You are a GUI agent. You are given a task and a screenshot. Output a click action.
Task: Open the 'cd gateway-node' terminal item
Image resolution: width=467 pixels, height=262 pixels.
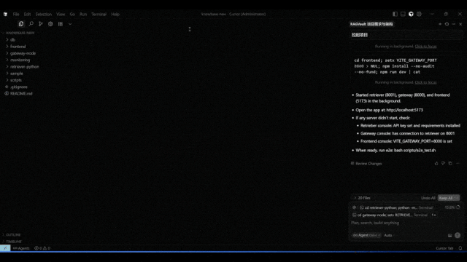390,215
